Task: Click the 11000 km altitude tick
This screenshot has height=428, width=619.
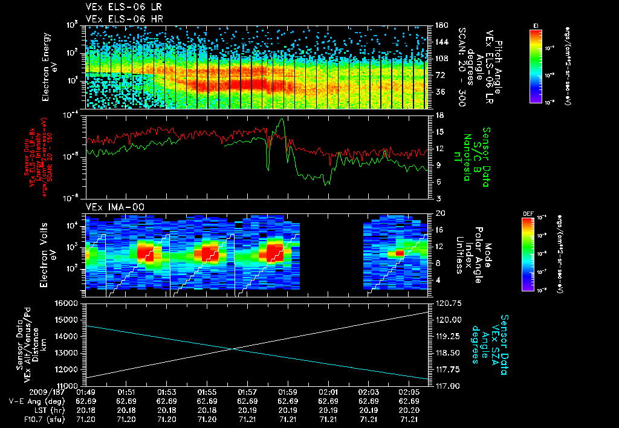Action: (x=66, y=386)
